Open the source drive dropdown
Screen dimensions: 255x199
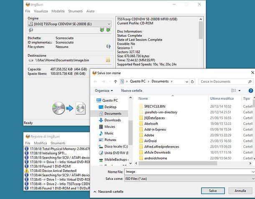109,24
